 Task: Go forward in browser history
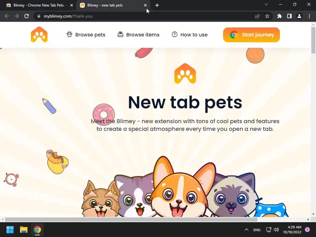(x=17, y=16)
